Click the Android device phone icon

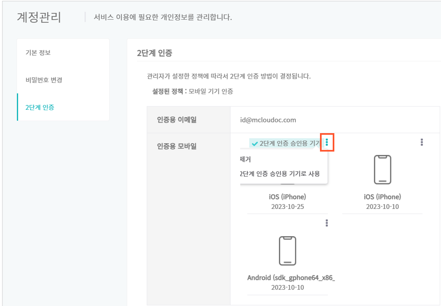(x=288, y=251)
